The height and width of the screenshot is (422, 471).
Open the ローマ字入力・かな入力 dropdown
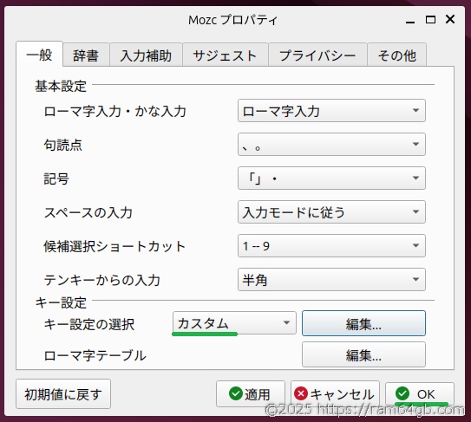(331, 111)
